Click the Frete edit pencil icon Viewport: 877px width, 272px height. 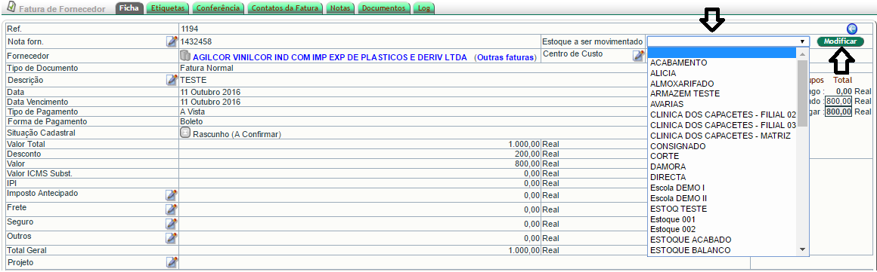click(x=172, y=209)
